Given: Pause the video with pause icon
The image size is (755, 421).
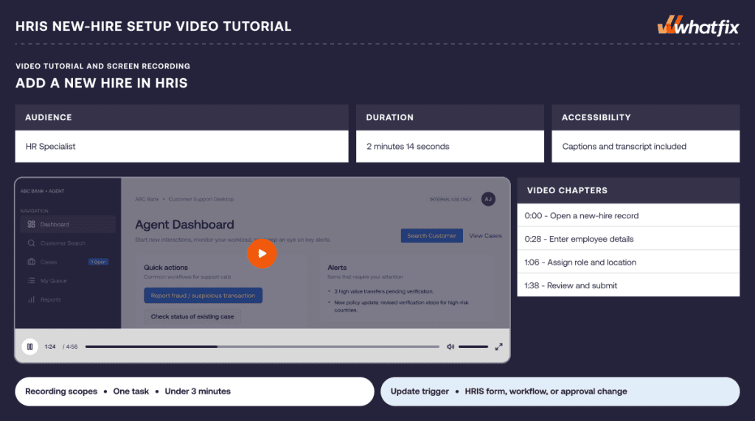Looking at the screenshot, I should click(x=29, y=347).
